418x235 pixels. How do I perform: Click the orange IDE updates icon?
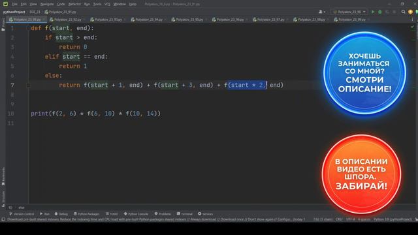click(x=410, y=12)
